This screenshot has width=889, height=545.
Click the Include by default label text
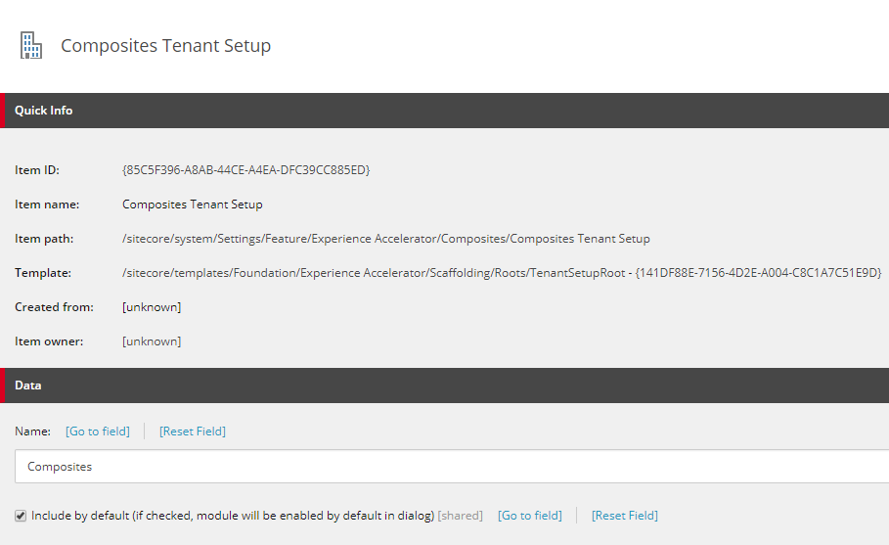[233, 516]
